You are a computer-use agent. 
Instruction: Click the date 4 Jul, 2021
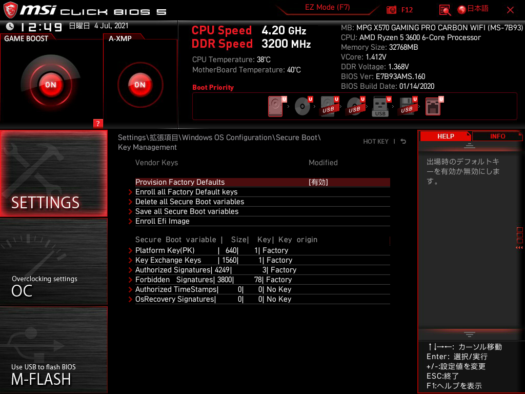tap(111, 26)
